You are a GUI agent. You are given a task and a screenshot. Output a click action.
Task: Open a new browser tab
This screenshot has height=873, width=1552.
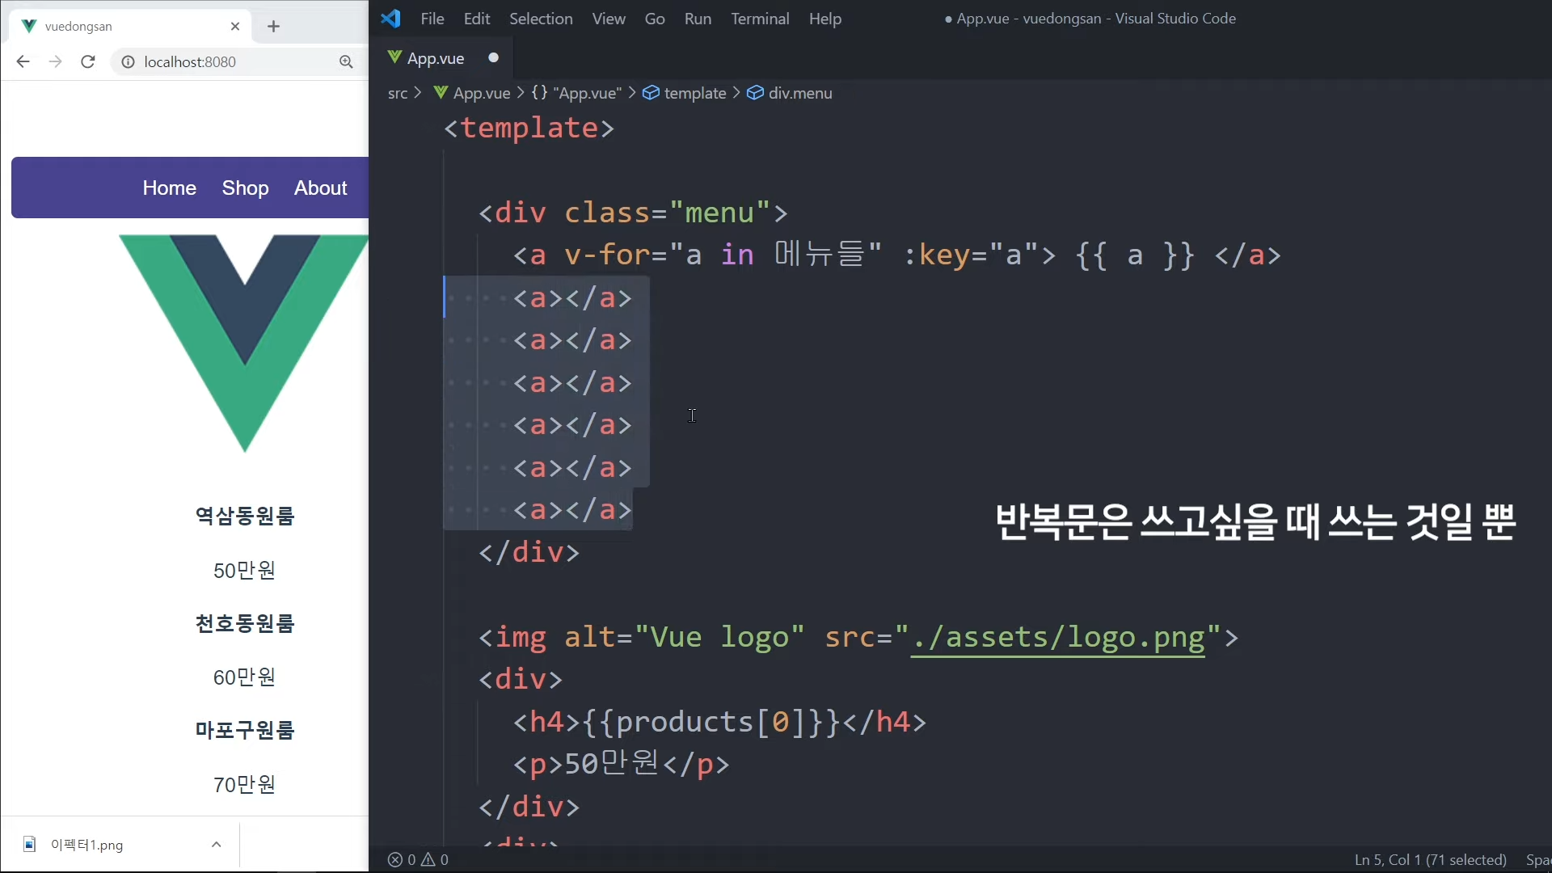click(x=273, y=27)
